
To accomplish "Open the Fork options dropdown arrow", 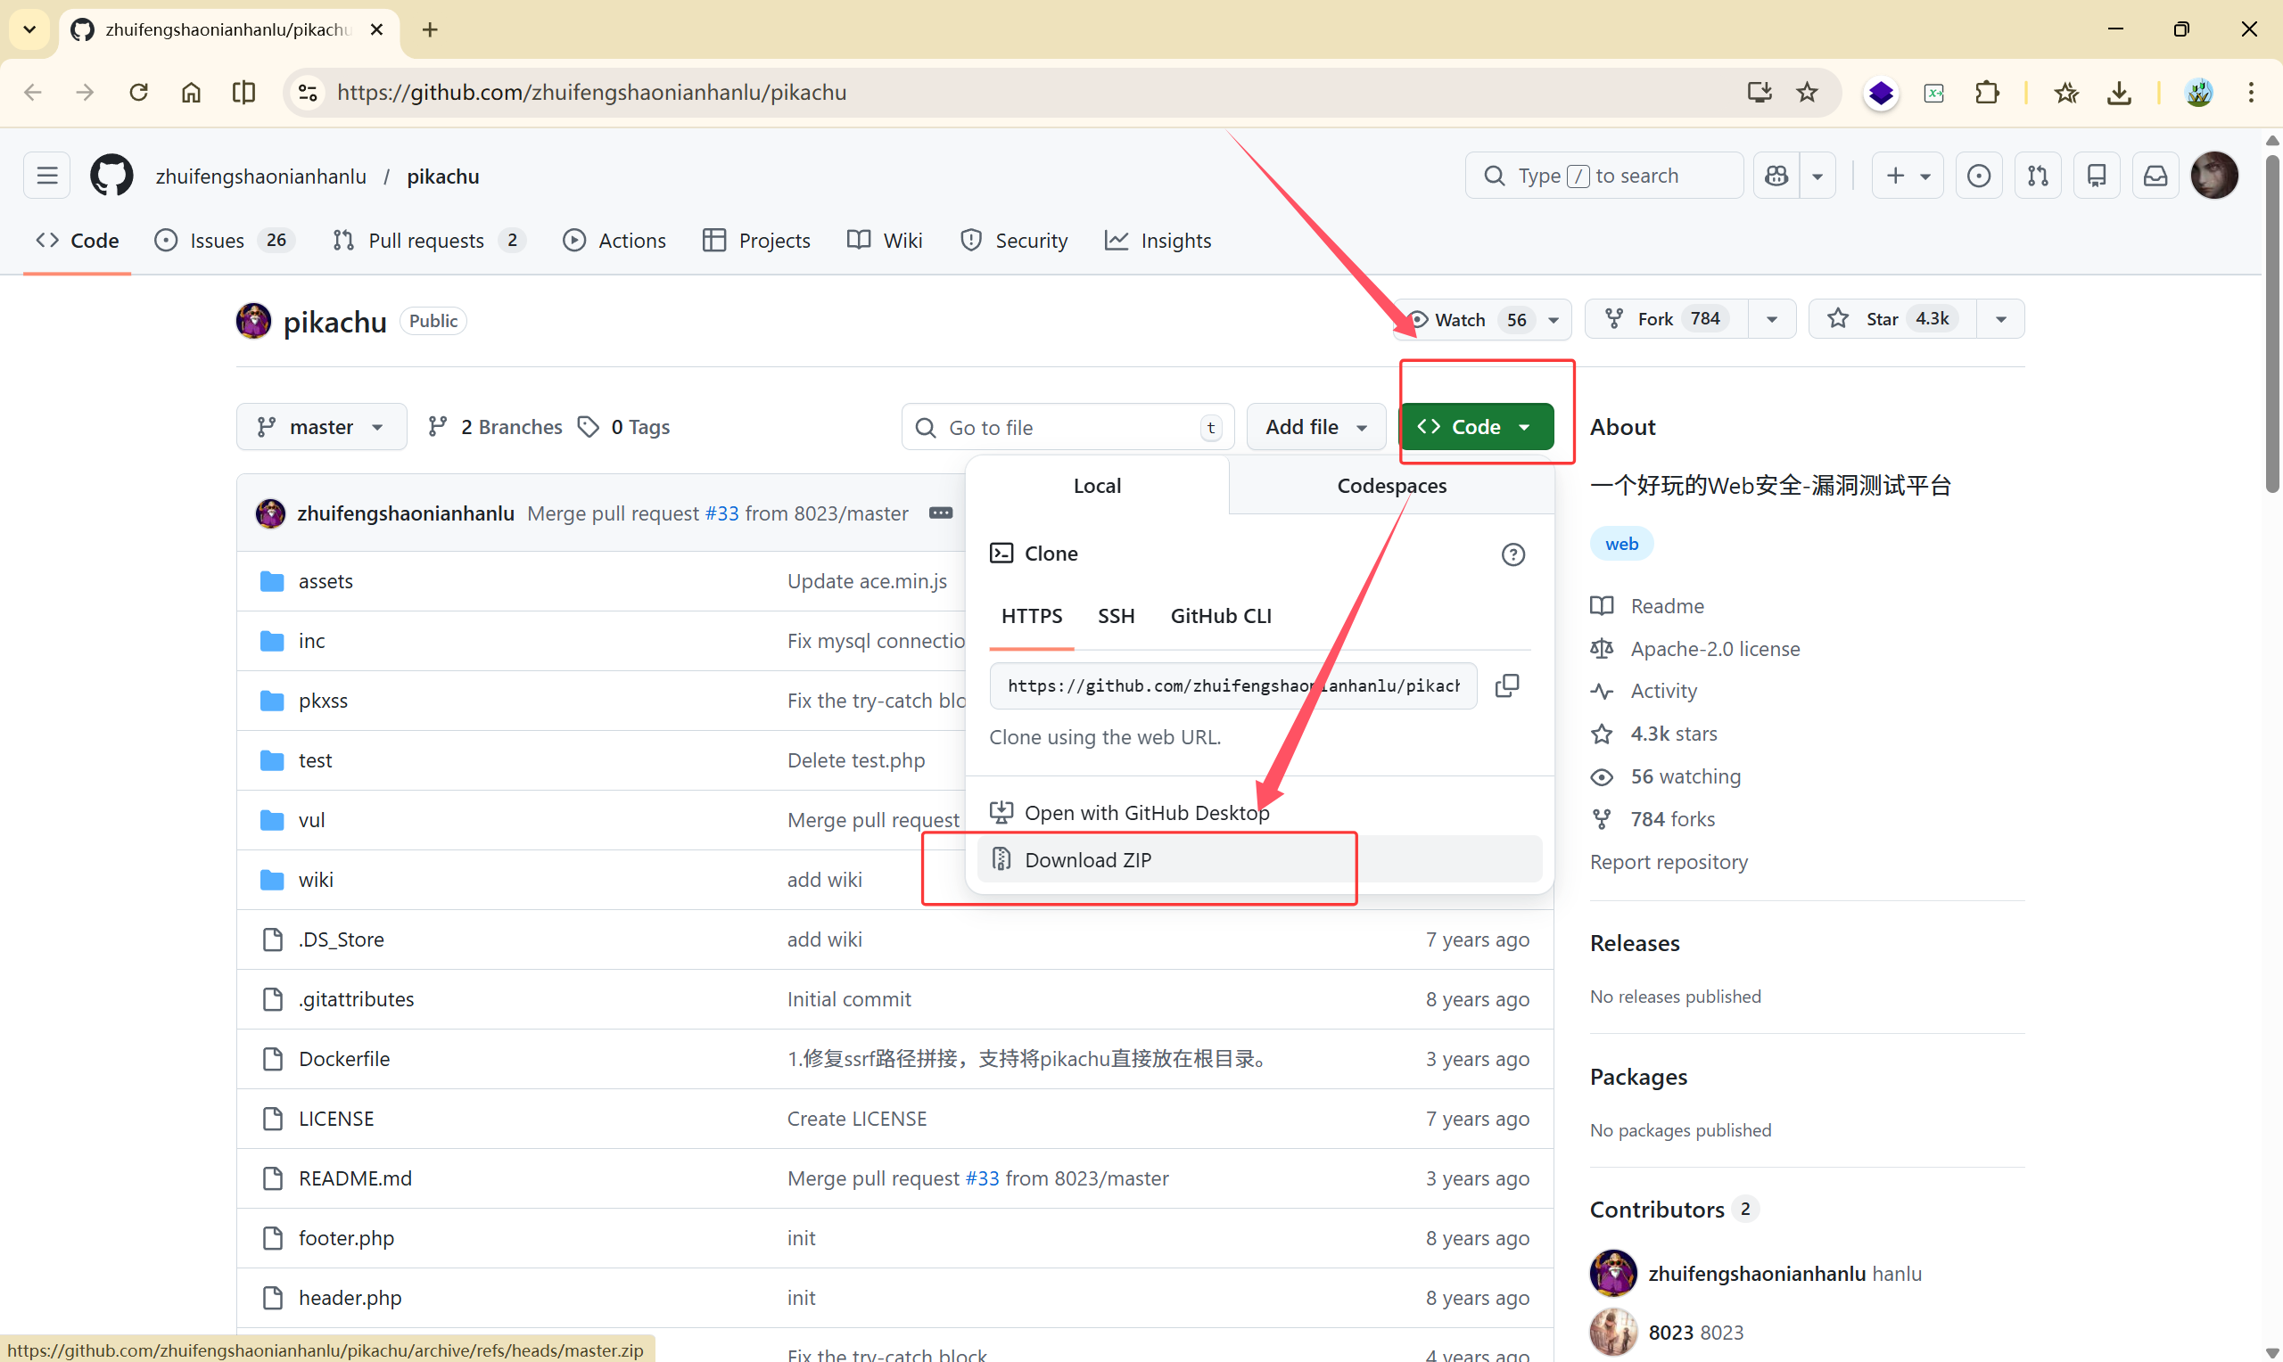I will 1772,319.
